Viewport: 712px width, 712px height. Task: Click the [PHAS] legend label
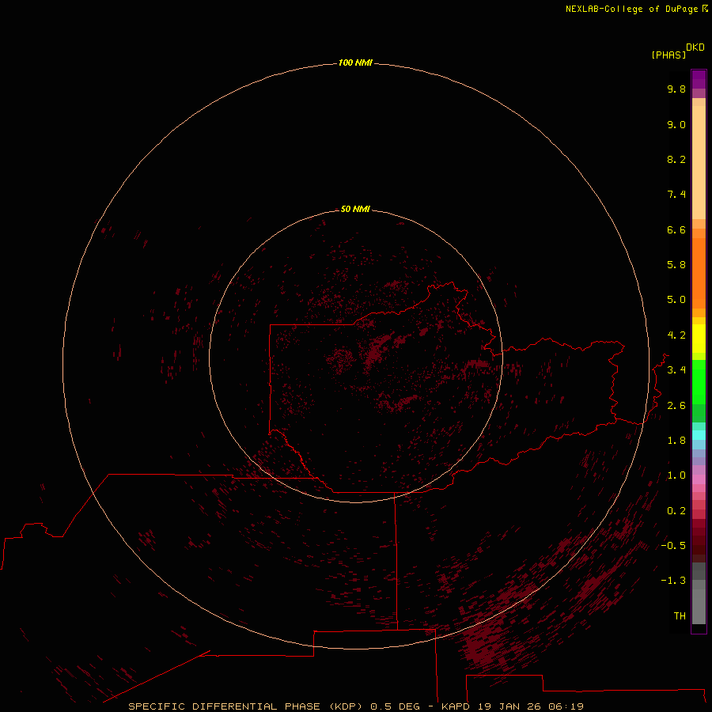point(668,55)
